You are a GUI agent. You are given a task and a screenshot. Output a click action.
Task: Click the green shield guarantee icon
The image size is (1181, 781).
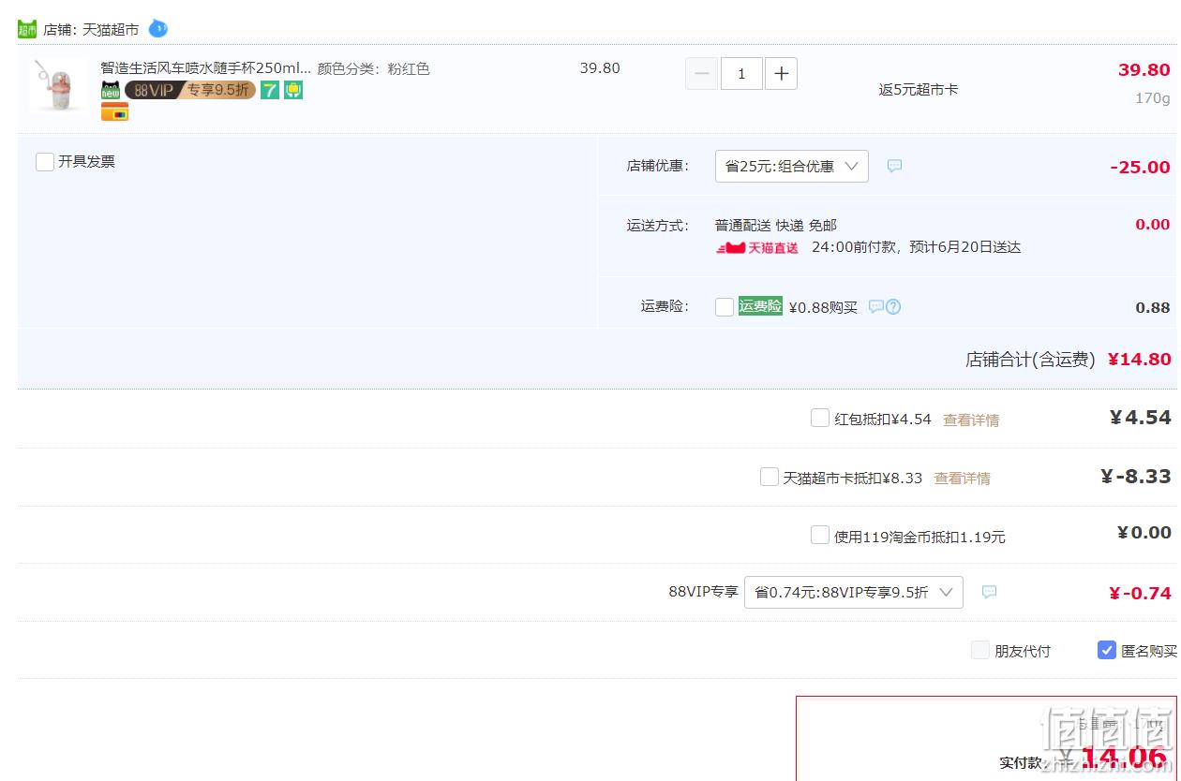[293, 90]
